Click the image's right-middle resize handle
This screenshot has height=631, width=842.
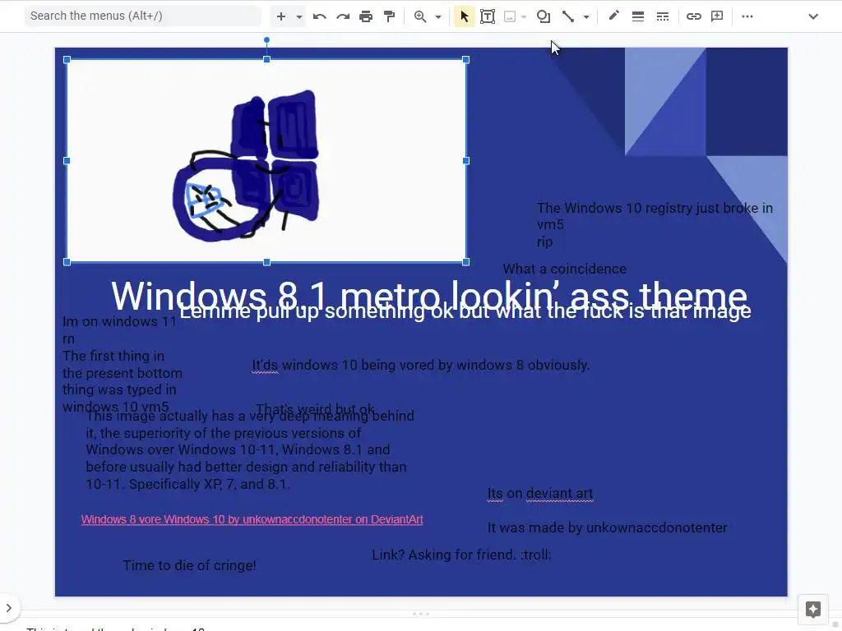466,160
